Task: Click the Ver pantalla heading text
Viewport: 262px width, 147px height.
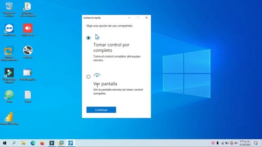Action: tap(105, 84)
